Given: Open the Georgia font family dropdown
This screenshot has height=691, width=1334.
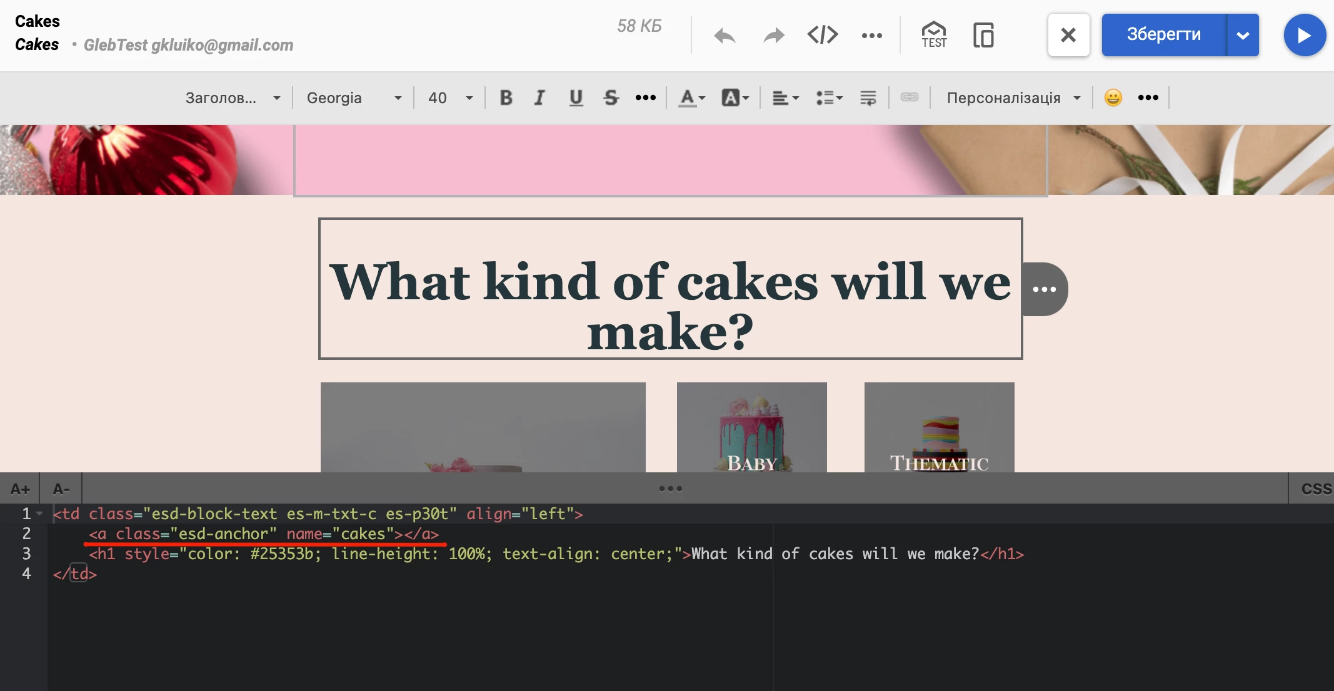Looking at the screenshot, I should click(353, 97).
